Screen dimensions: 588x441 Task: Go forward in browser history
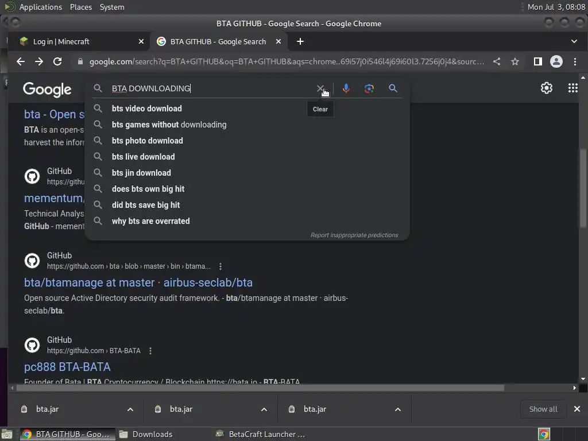coord(39,61)
